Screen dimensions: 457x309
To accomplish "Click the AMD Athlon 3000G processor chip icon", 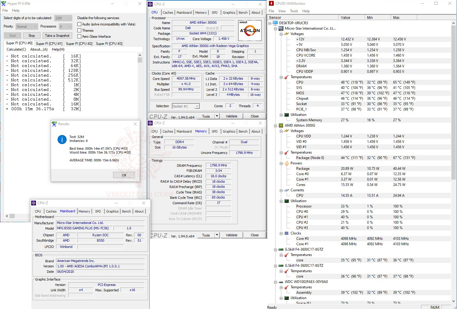I will 281,125.
